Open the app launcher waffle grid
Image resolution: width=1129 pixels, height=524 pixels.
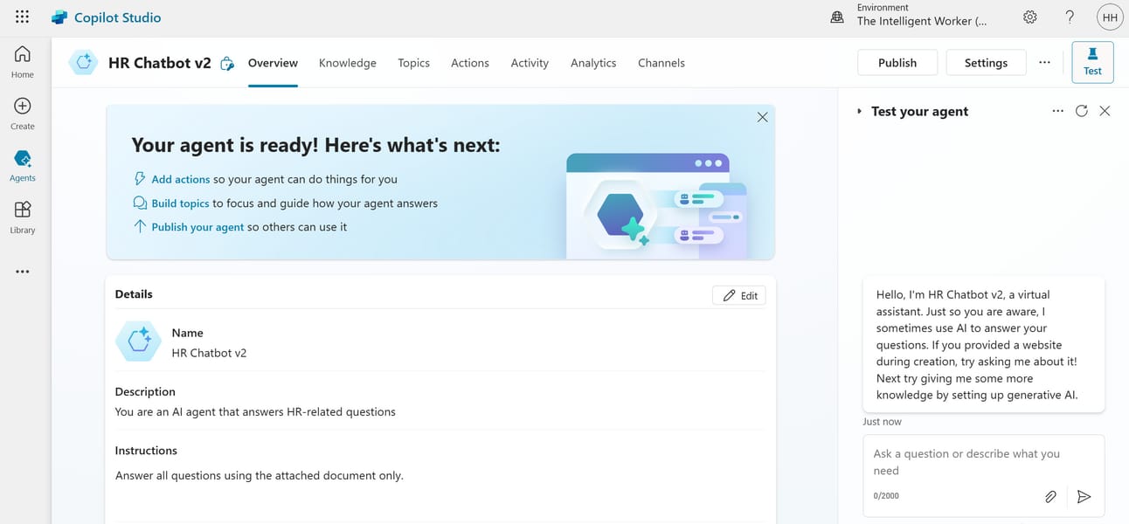(23, 17)
